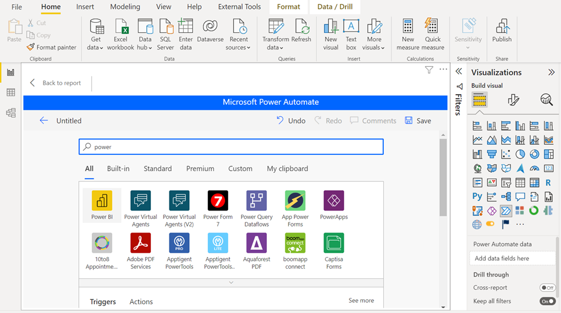Open the Analytics pane tab

pos(546,100)
